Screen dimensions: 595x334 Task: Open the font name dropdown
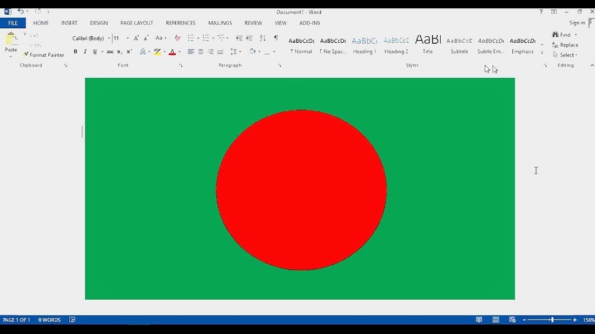109,38
